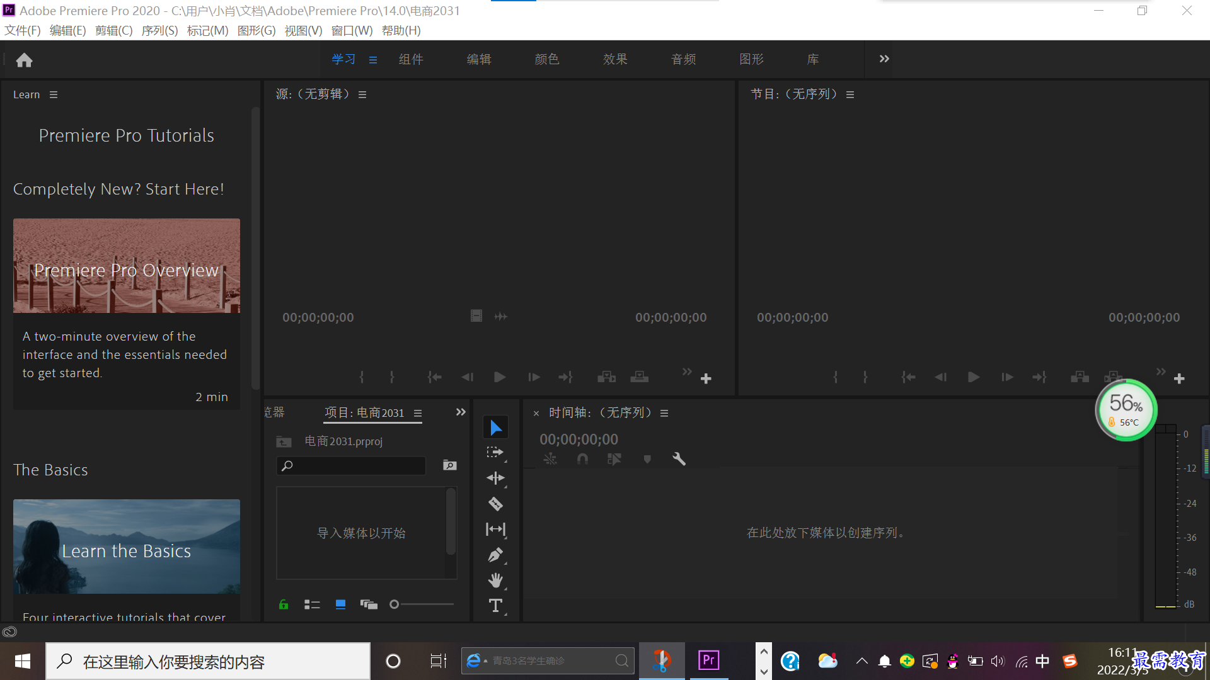
Task: Select the Type tool
Action: click(495, 605)
